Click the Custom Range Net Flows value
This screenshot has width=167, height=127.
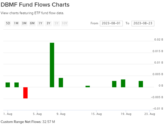click(47, 122)
